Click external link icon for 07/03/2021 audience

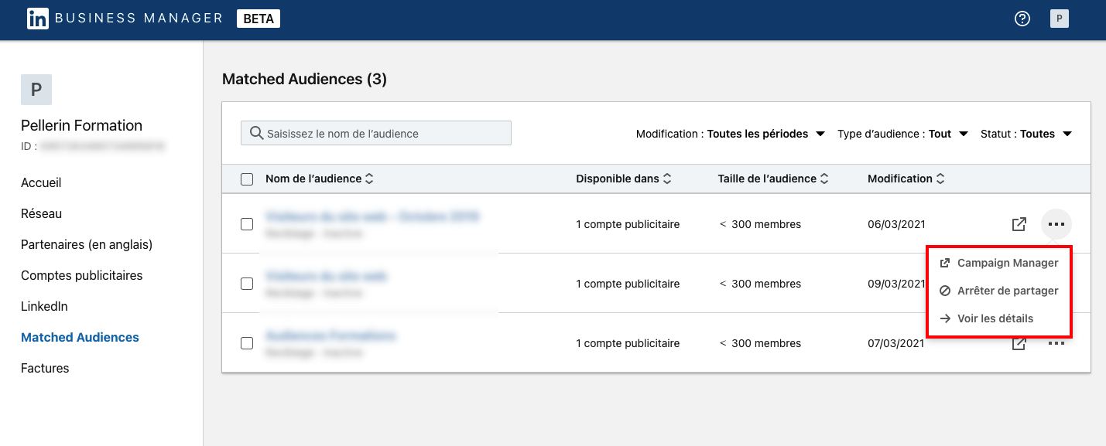point(1019,344)
